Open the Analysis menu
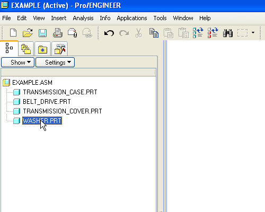The width and height of the screenshot is (265, 212). [x=83, y=18]
